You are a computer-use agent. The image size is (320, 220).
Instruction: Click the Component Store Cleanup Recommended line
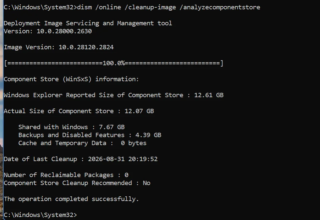click(x=77, y=183)
